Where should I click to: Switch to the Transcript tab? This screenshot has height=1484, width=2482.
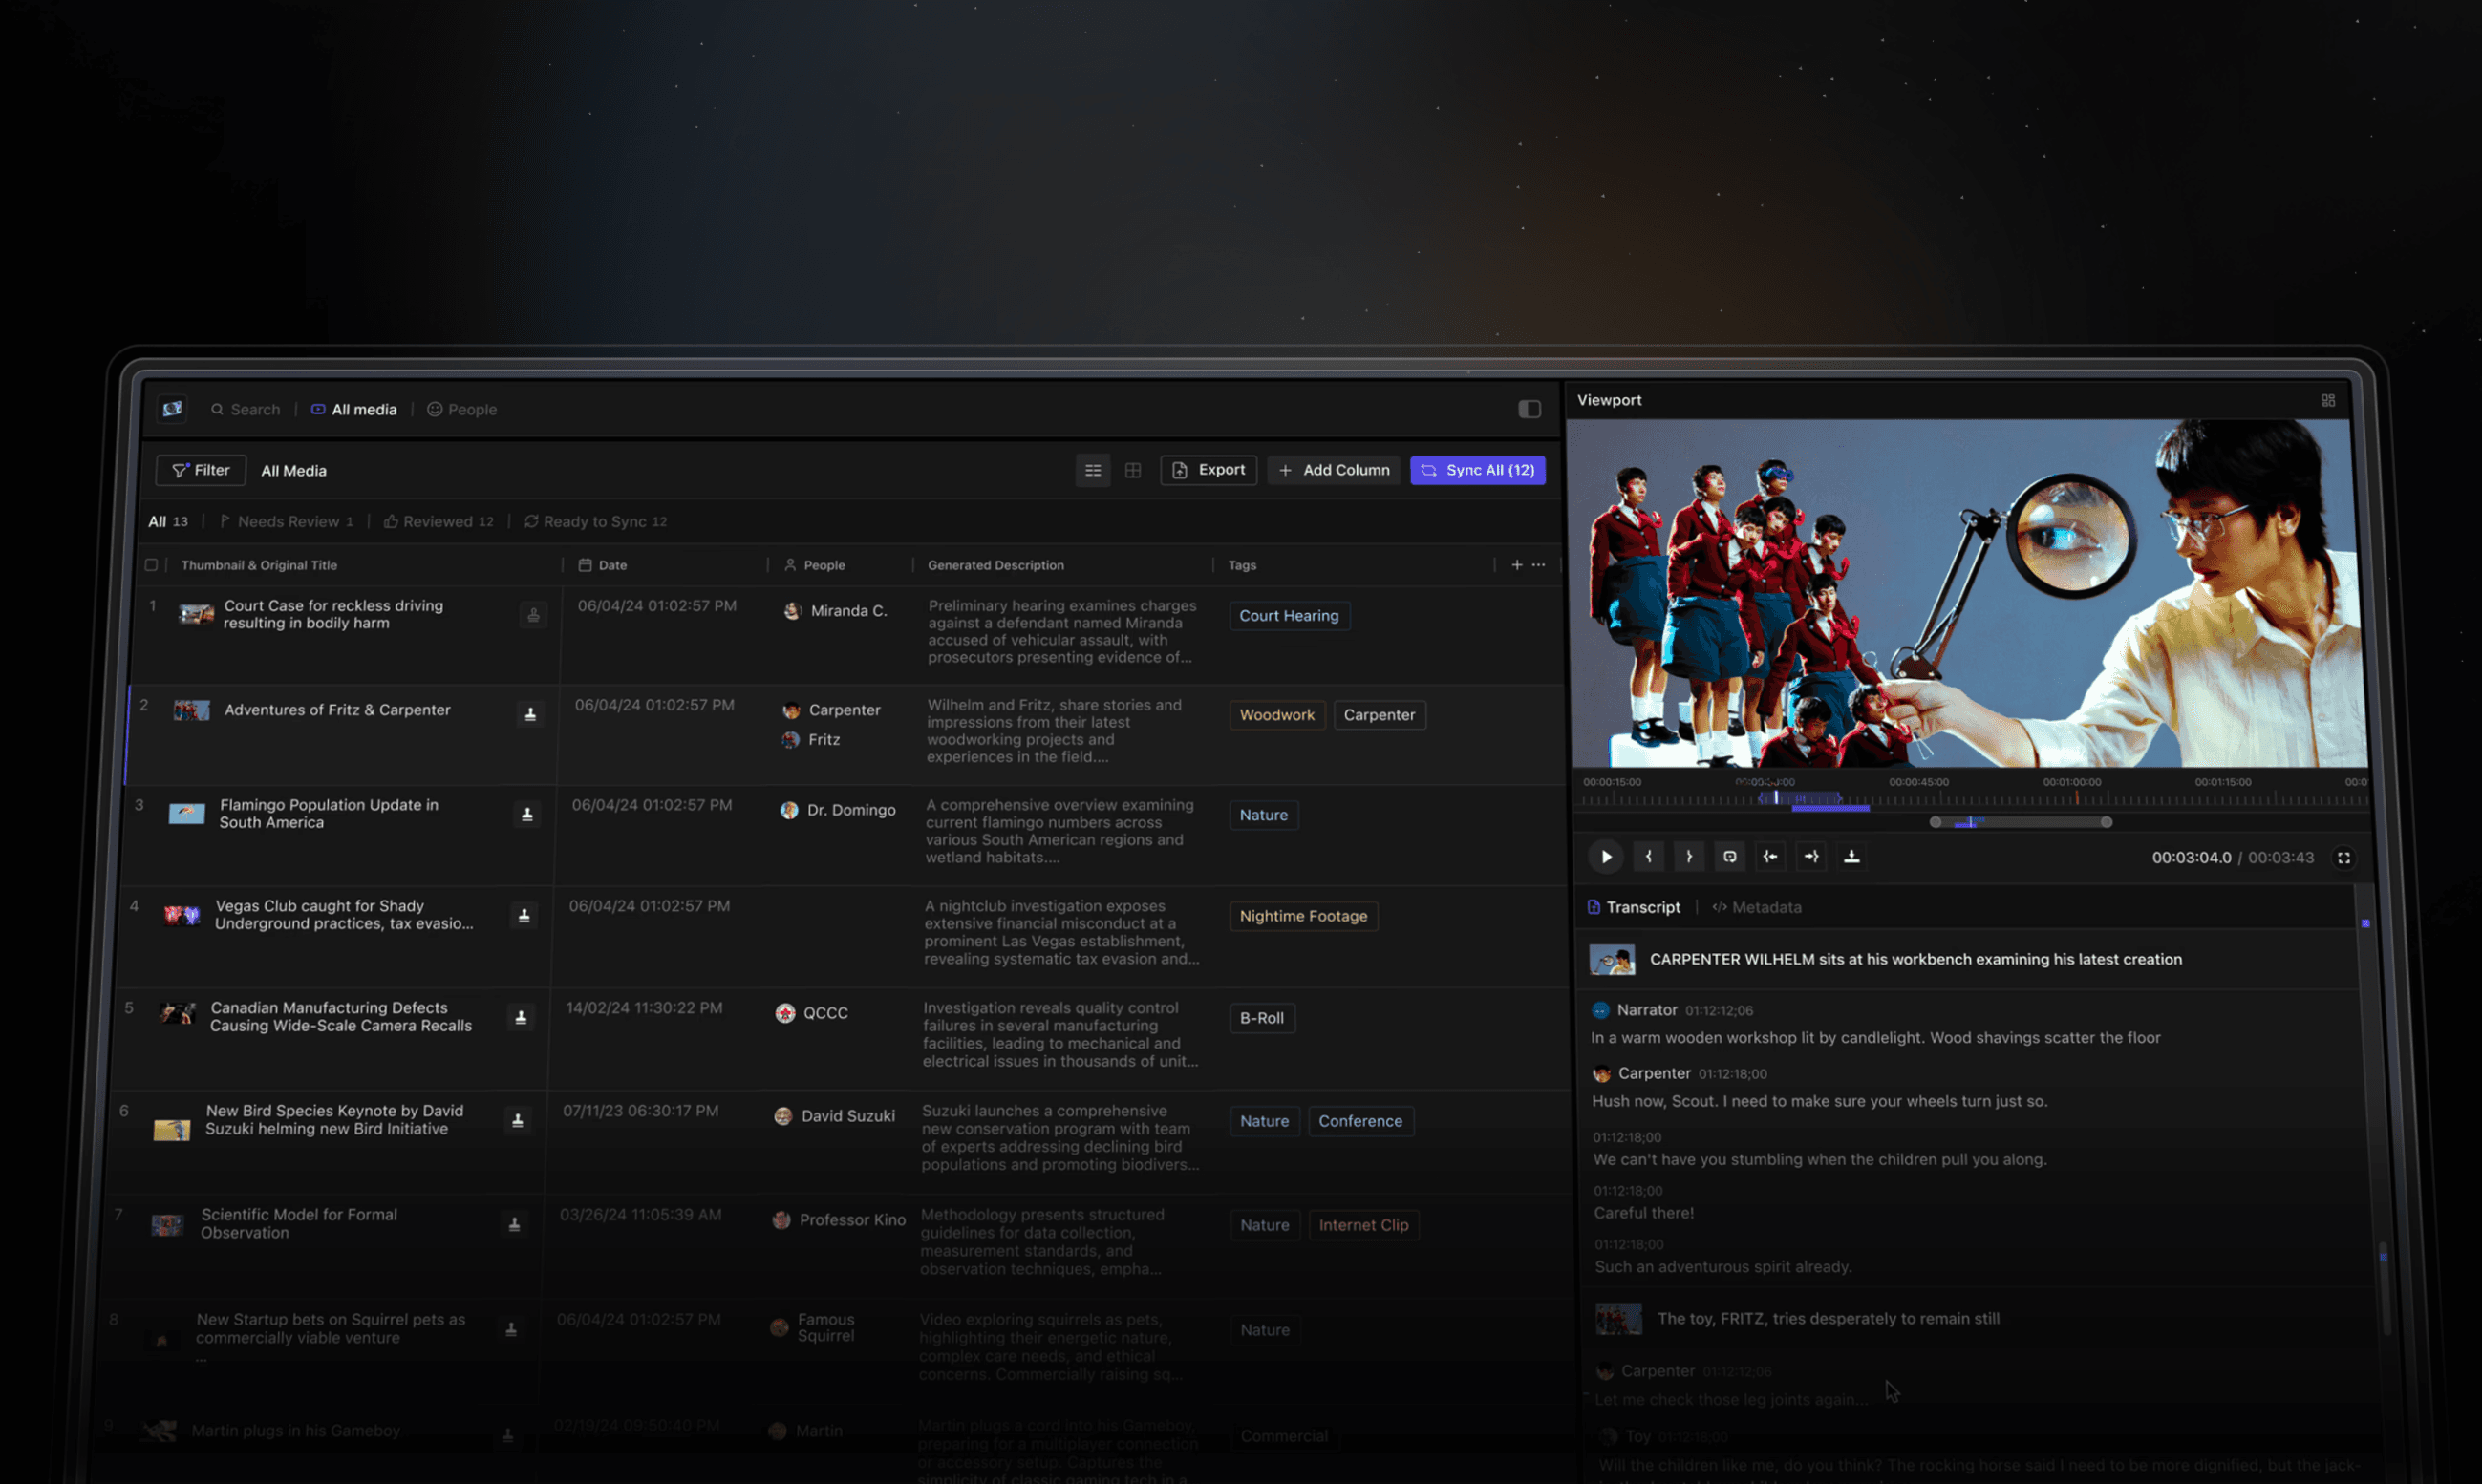pyautogui.click(x=1634, y=907)
